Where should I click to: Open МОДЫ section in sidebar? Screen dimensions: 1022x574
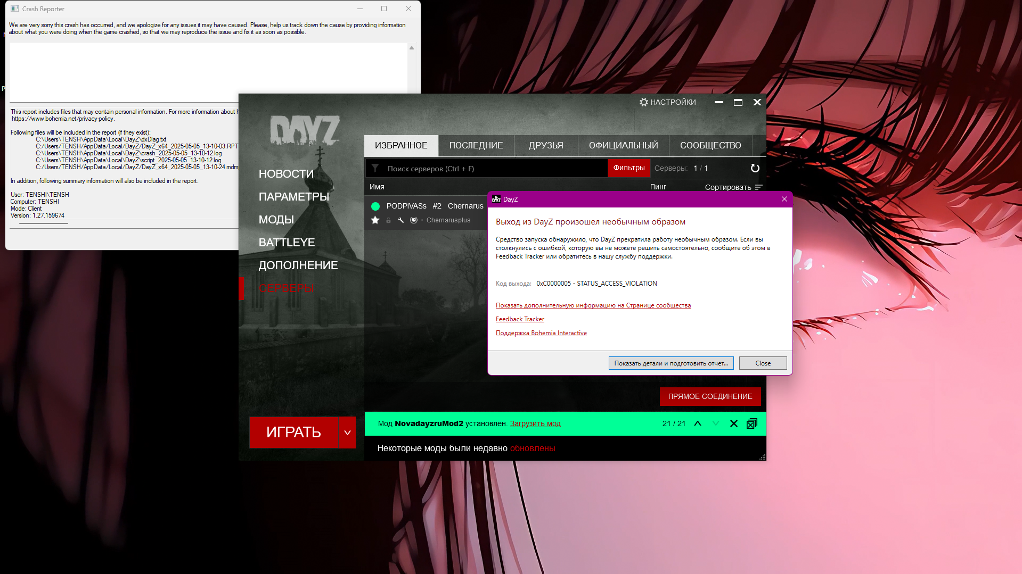coord(276,220)
